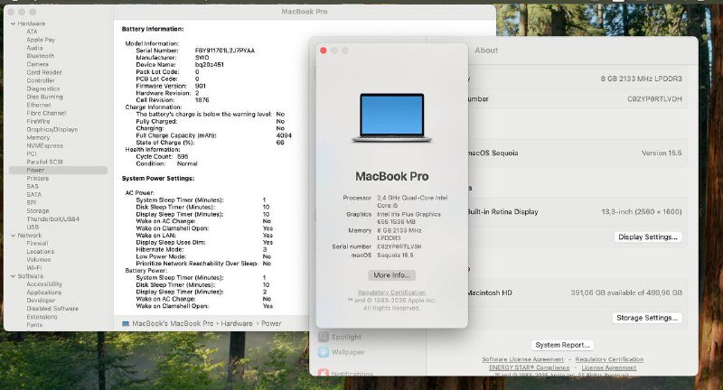Open Extensions under Software
This screenshot has height=390, width=723.
tap(42, 317)
